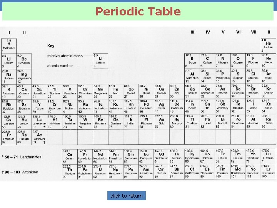Click the Lithium example cell in the Key
This screenshot has height=208, width=277.
pyautogui.click(x=100, y=61)
